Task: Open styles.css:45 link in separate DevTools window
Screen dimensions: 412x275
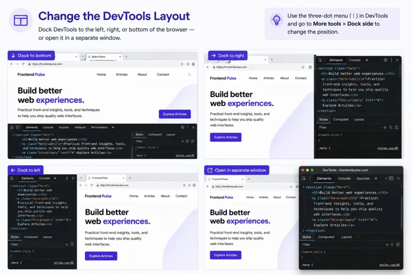Action: [x=389, y=265]
